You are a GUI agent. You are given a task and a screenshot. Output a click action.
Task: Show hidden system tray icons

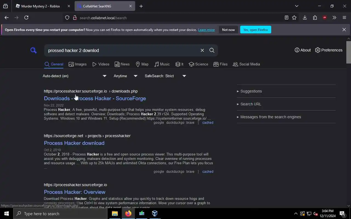296,214
